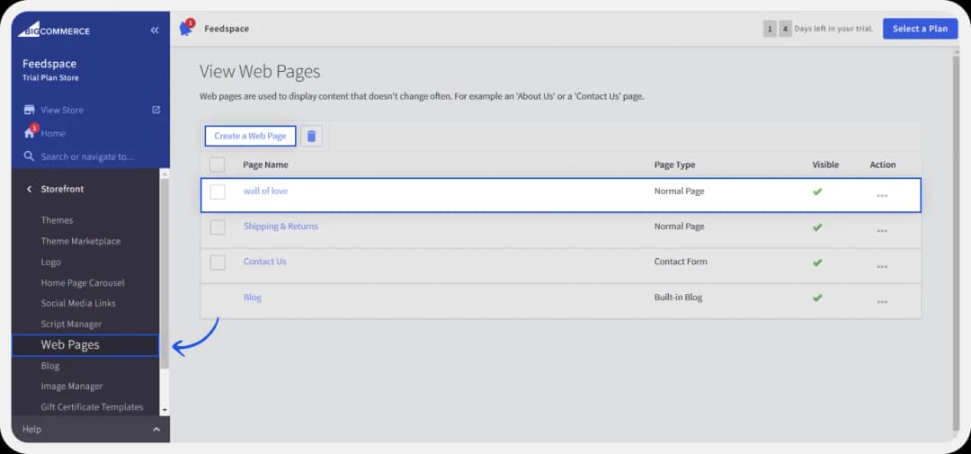Viewport: 971px width, 454px height.
Task: Open Gift Certificate Templates menu item
Action: click(93, 407)
